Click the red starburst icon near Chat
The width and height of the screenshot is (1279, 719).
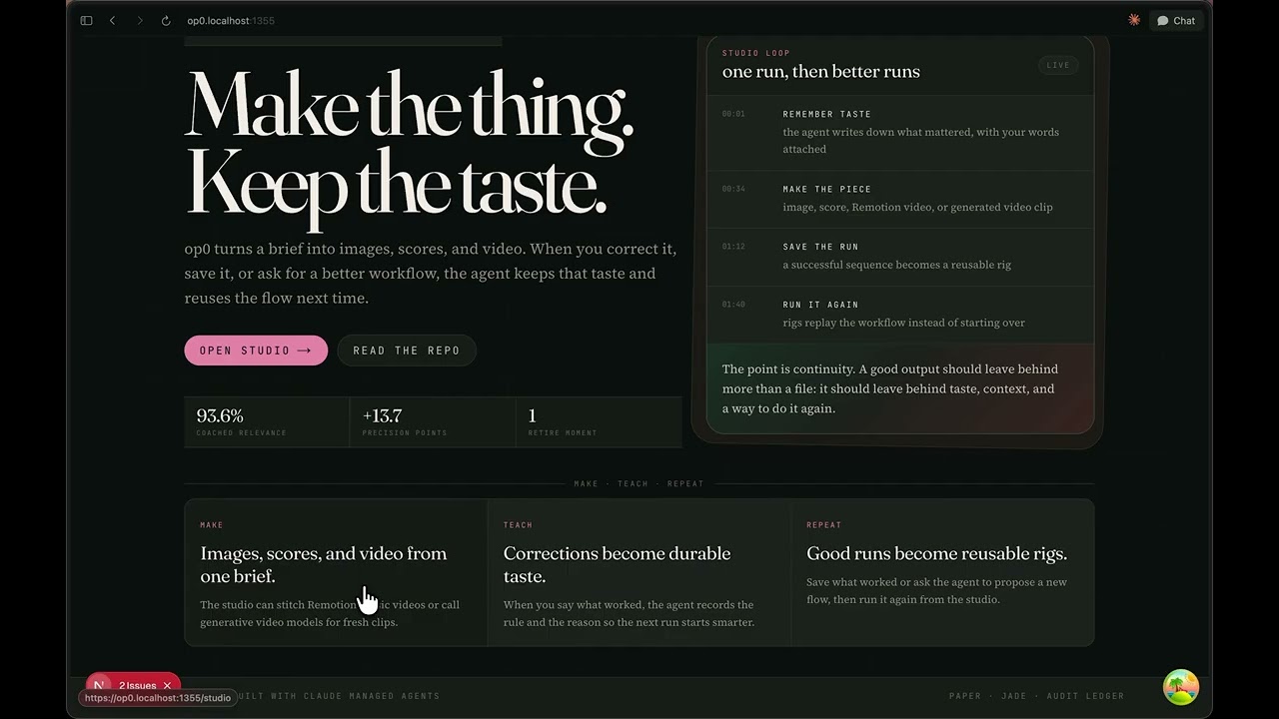pyautogui.click(x=1134, y=20)
